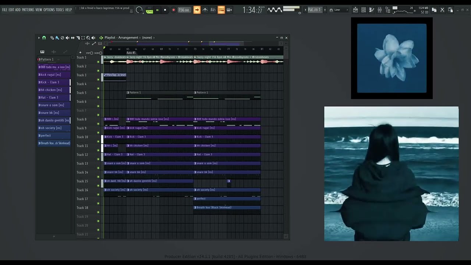This screenshot has height=265, width=471.
Task: Open the ADD menu
Action: click(x=18, y=10)
